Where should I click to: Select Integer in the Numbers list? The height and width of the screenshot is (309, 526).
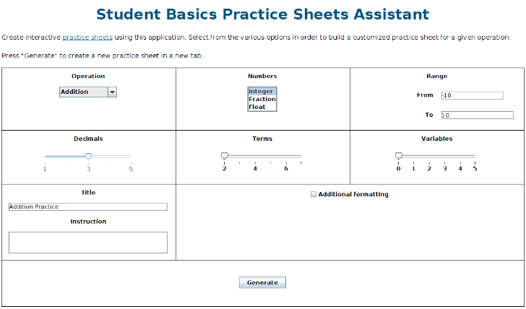[262, 92]
